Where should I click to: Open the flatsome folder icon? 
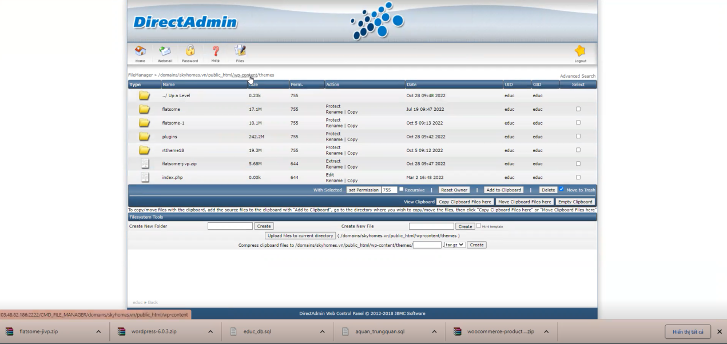point(144,109)
